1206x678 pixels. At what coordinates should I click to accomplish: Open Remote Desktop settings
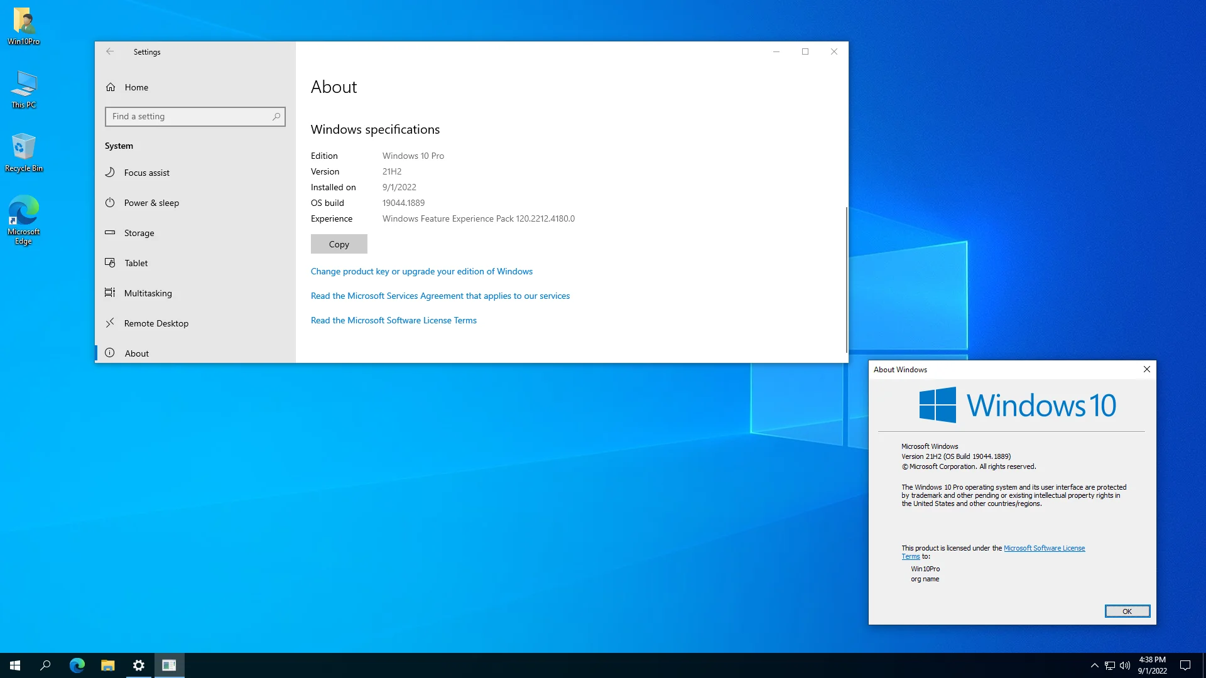(x=156, y=323)
